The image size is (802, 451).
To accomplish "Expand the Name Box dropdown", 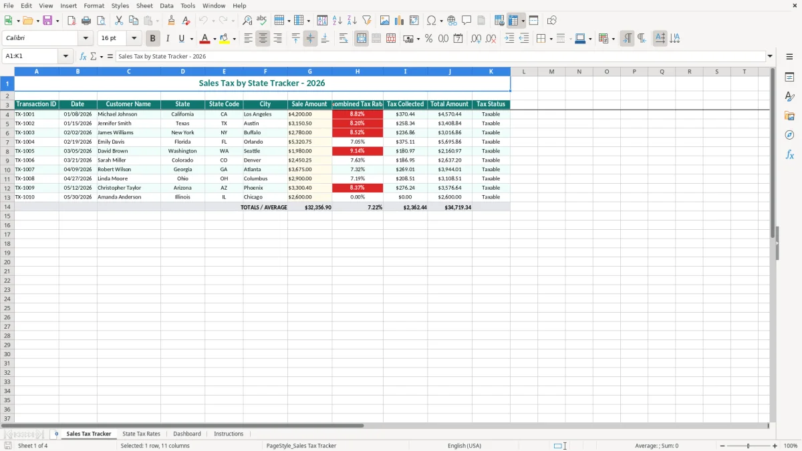I will click(66, 57).
